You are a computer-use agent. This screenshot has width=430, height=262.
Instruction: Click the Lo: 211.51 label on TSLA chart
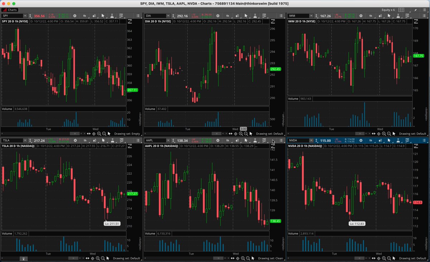coord(111,224)
